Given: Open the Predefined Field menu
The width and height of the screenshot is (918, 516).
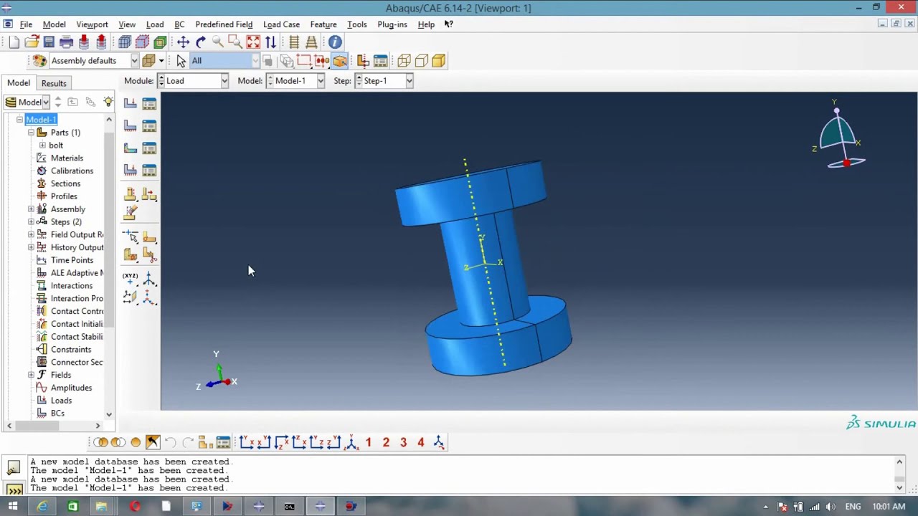Looking at the screenshot, I should (x=224, y=24).
